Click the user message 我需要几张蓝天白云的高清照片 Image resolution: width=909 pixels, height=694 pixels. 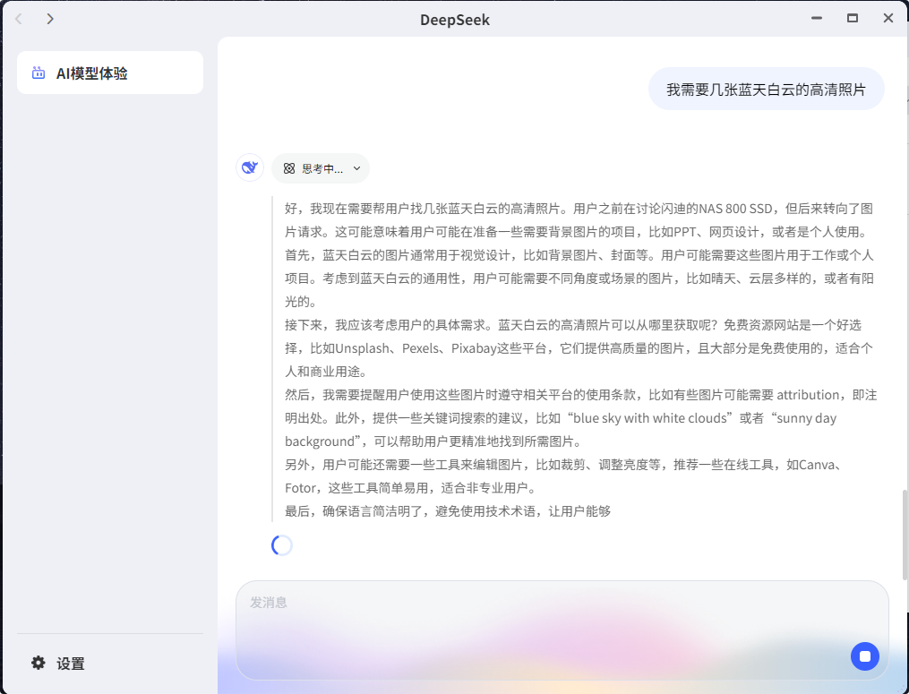[766, 90]
